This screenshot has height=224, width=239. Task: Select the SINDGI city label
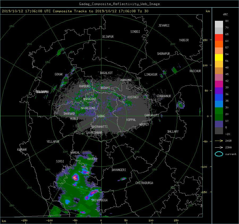135,32
